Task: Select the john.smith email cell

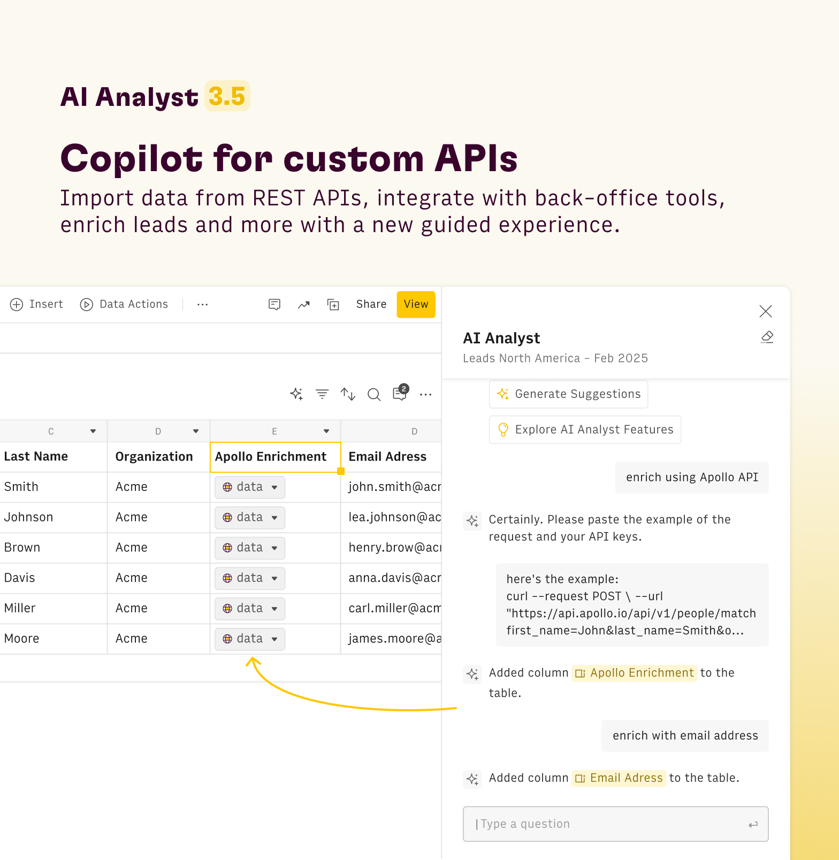Action: pyautogui.click(x=391, y=487)
